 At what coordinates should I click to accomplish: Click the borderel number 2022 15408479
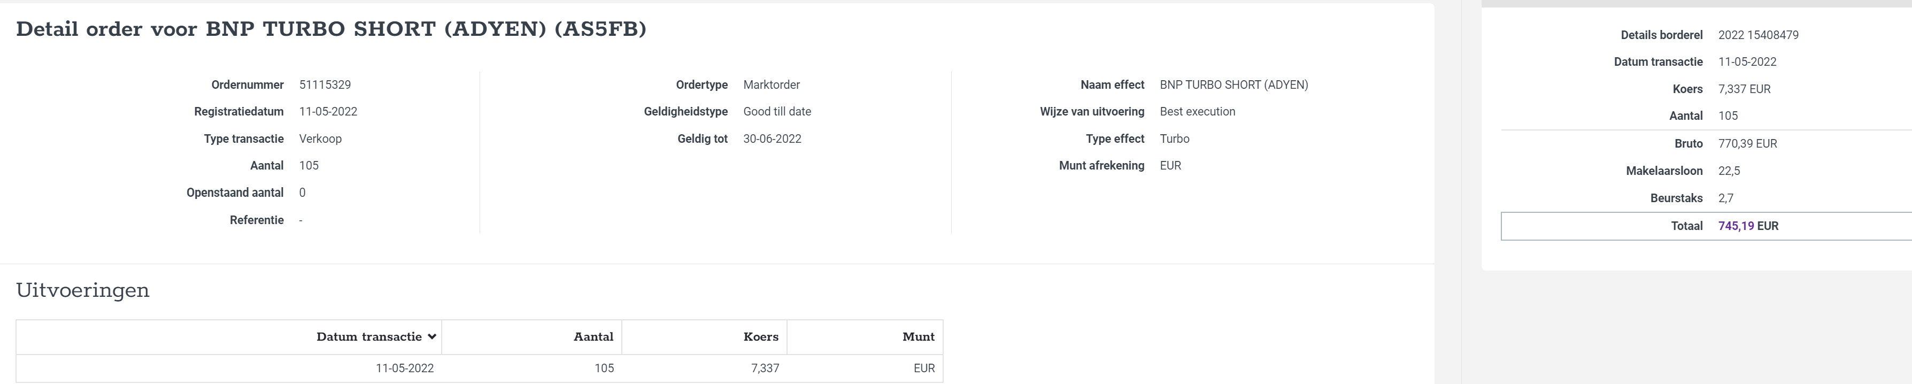click(x=1759, y=35)
